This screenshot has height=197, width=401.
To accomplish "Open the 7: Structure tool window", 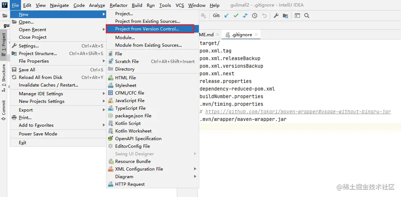I will 4,78.
